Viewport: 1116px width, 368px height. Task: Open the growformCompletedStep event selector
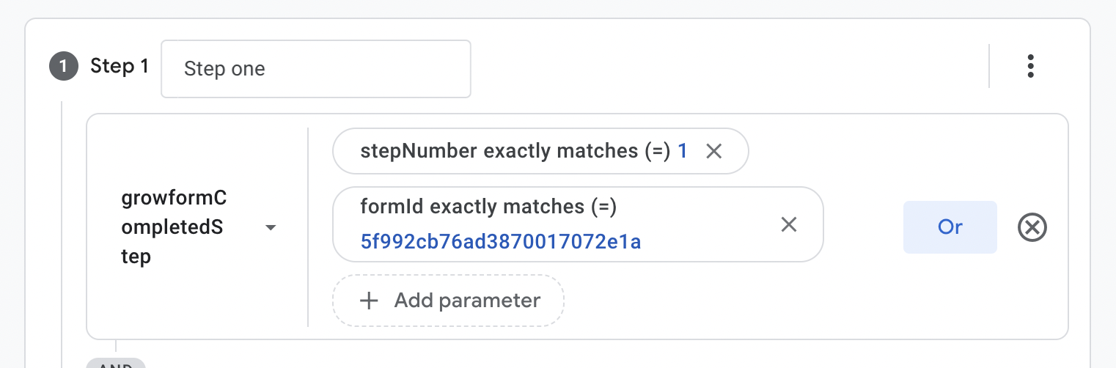197,227
